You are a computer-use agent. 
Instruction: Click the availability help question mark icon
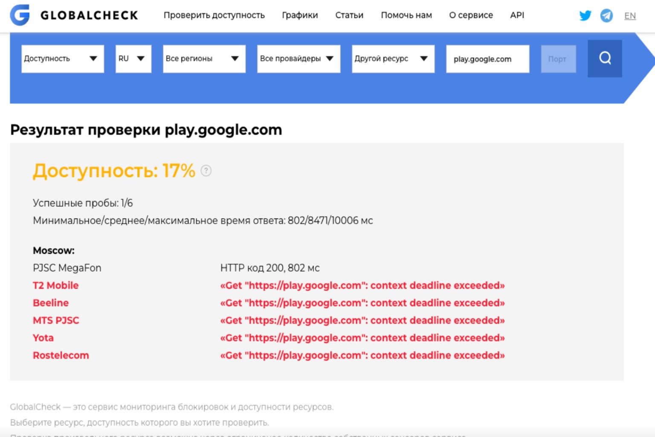pos(206,171)
